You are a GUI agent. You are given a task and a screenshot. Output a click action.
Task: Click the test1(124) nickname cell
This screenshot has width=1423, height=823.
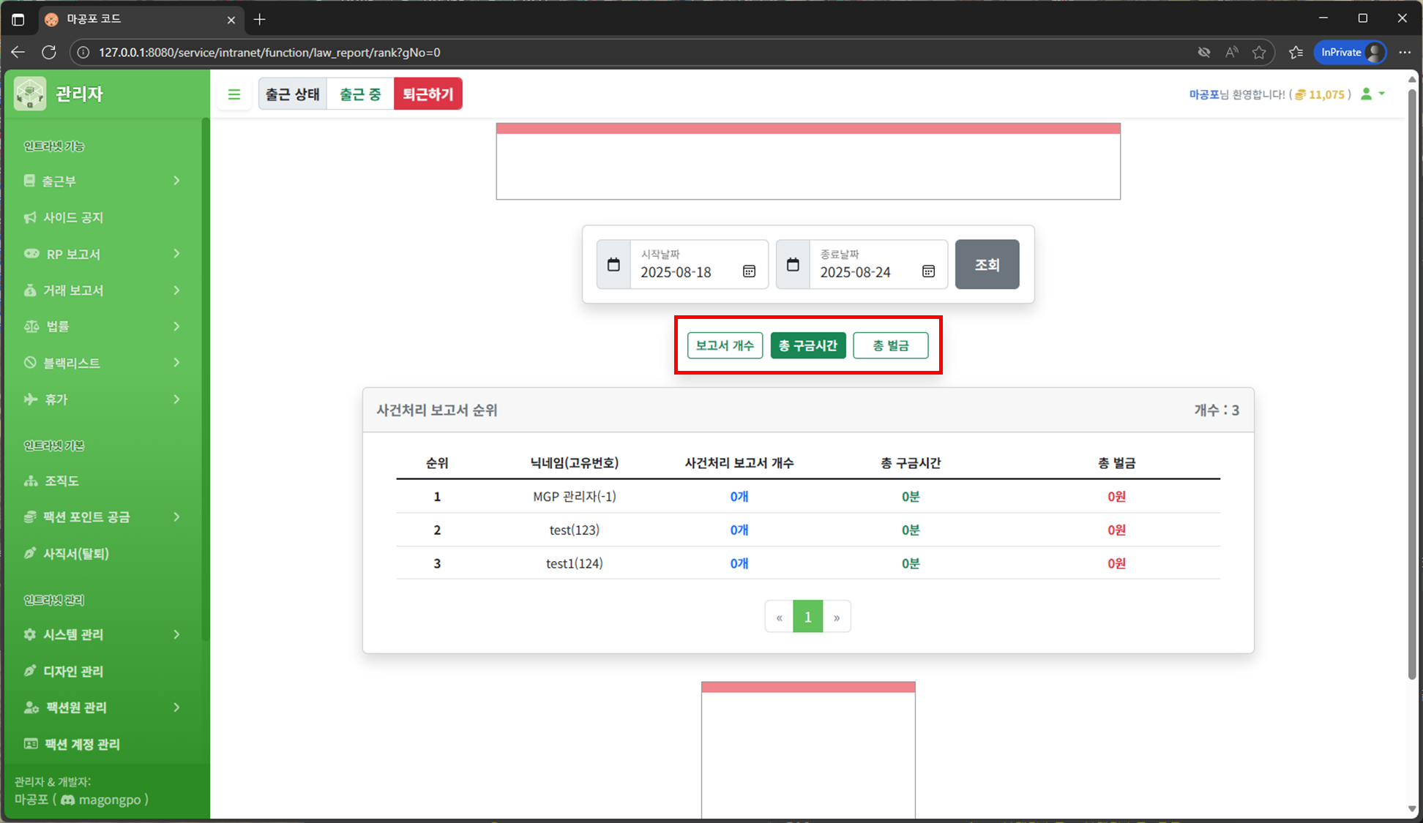click(x=575, y=563)
